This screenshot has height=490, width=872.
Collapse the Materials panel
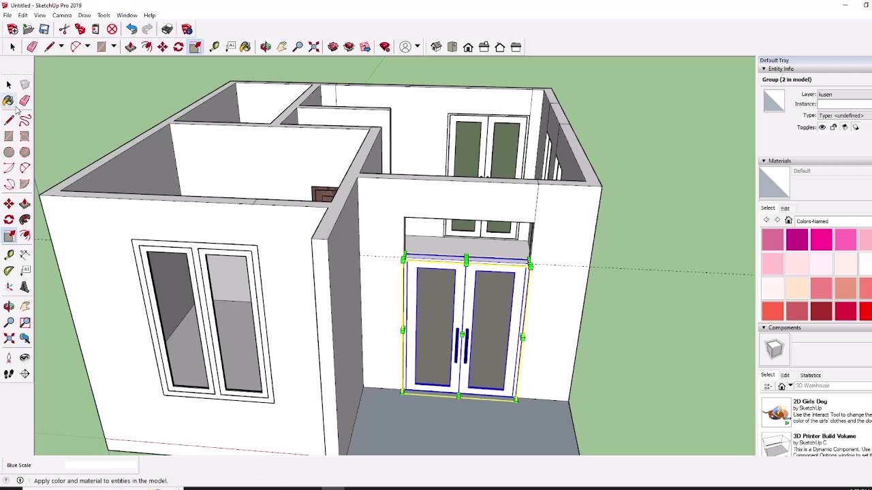(x=764, y=161)
